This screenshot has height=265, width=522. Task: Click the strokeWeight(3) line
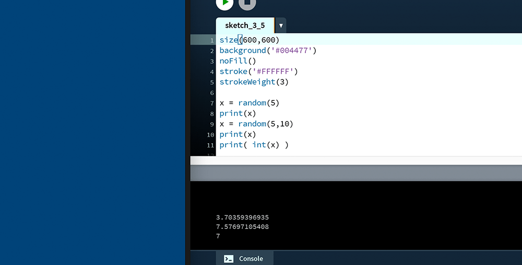tap(254, 82)
